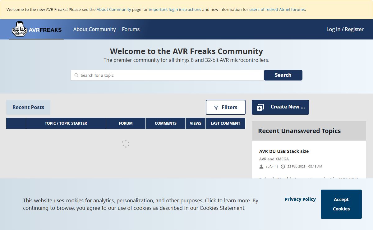Viewport: 373px width, 230px height.
Task: Focus the Search for a topic field
Action: (167, 75)
